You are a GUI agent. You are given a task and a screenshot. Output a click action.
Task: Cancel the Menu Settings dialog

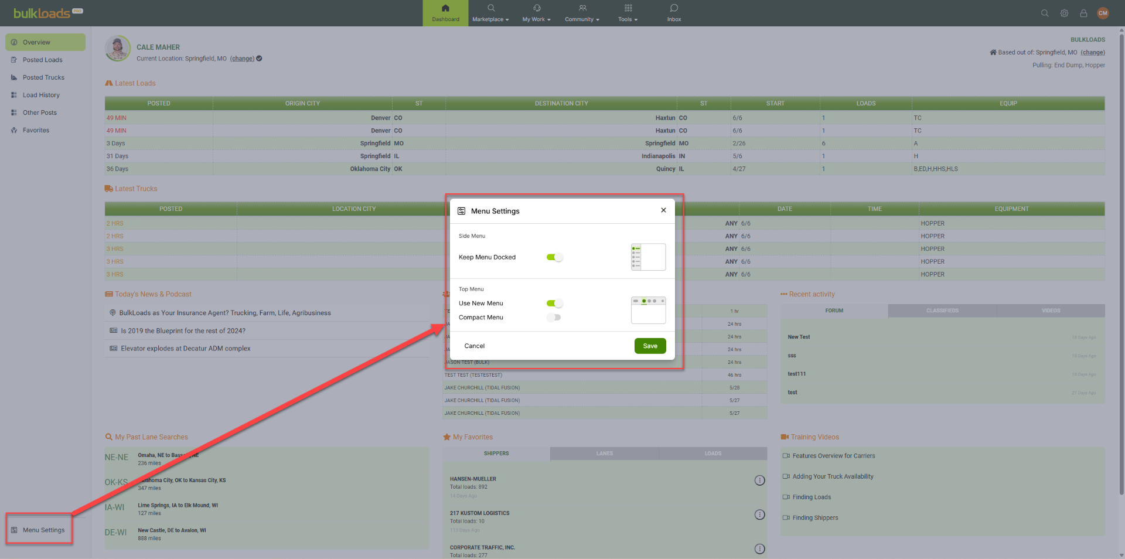point(475,346)
